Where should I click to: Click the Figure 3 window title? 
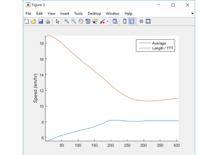pyautogui.click(x=38, y=5)
